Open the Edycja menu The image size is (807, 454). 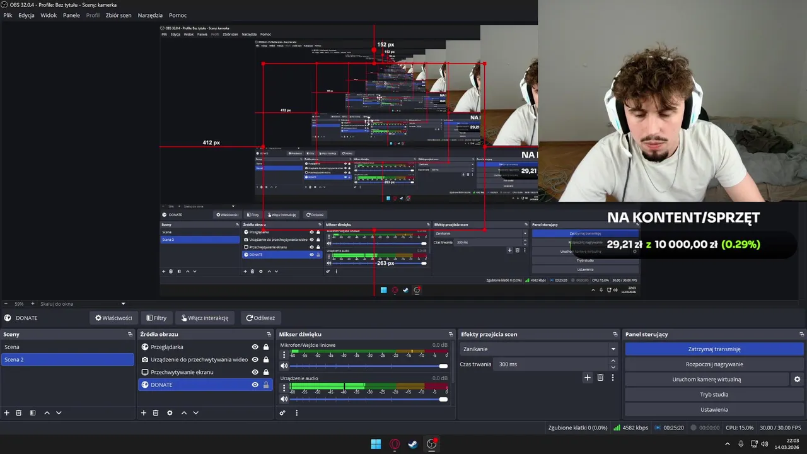26,15
